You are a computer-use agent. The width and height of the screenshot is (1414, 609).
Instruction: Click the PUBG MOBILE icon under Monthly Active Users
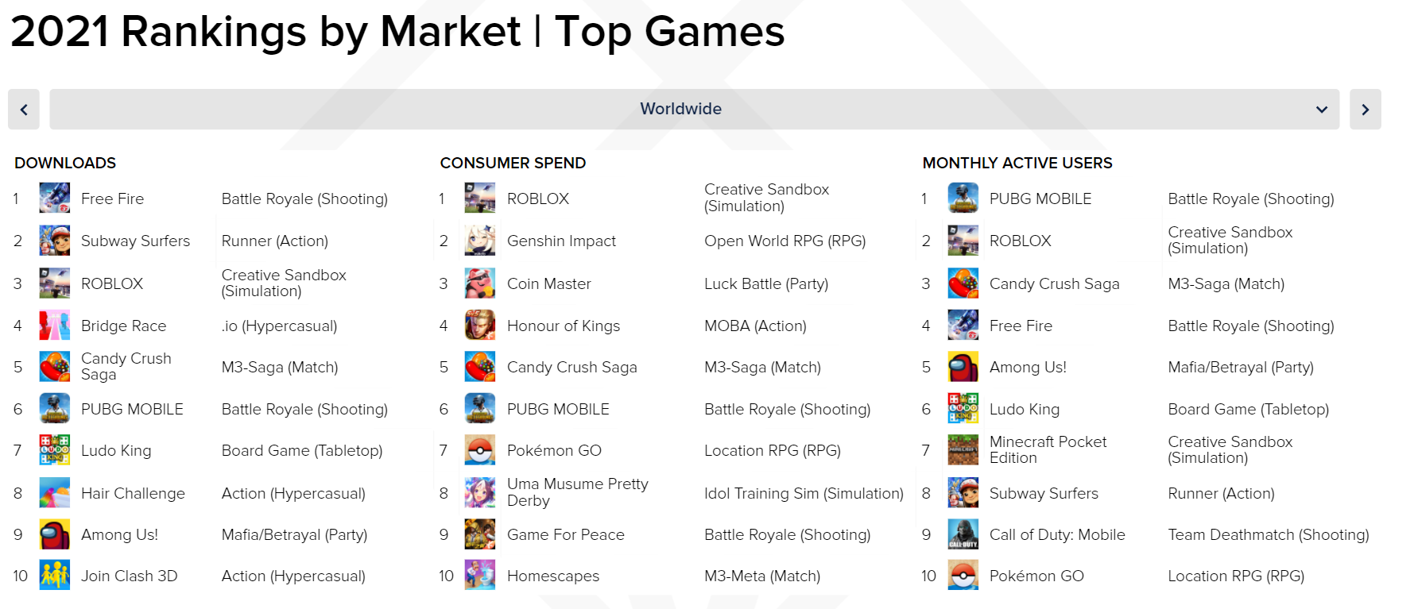coord(963,199)
